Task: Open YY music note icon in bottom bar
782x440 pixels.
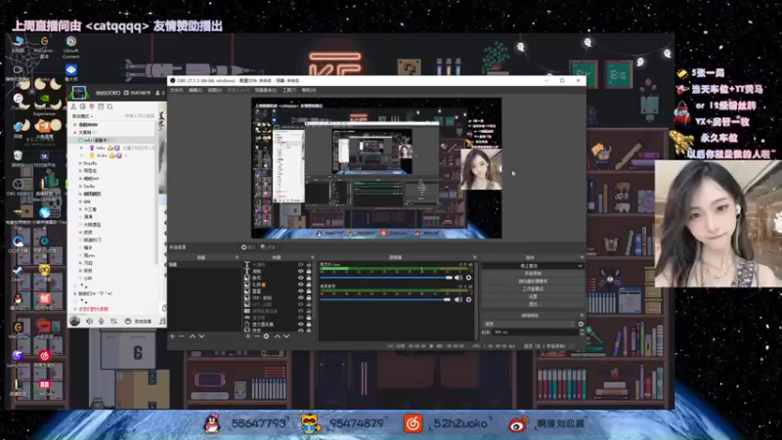Action: (x=162, y=322)
